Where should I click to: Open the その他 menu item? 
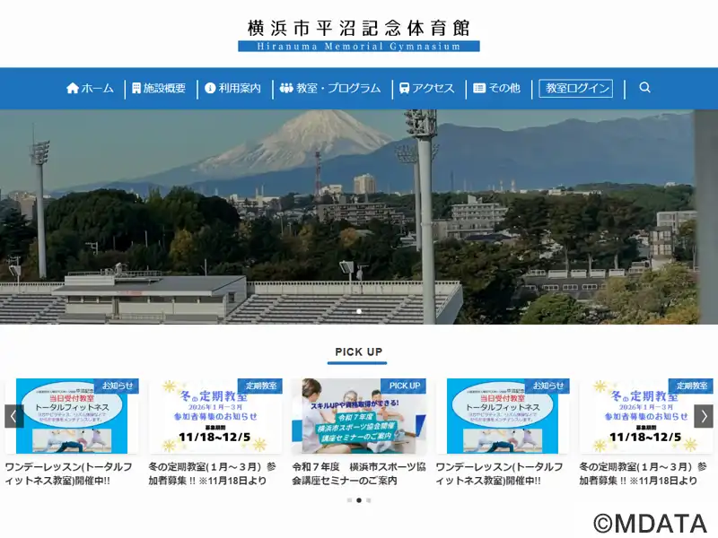[x=497, y=88]
